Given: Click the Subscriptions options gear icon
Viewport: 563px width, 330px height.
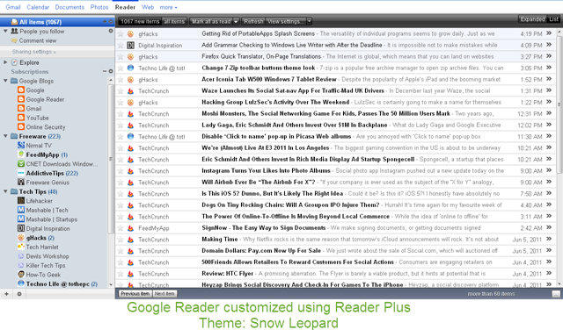Looking at the screenshot, I should tap(111, 71).
